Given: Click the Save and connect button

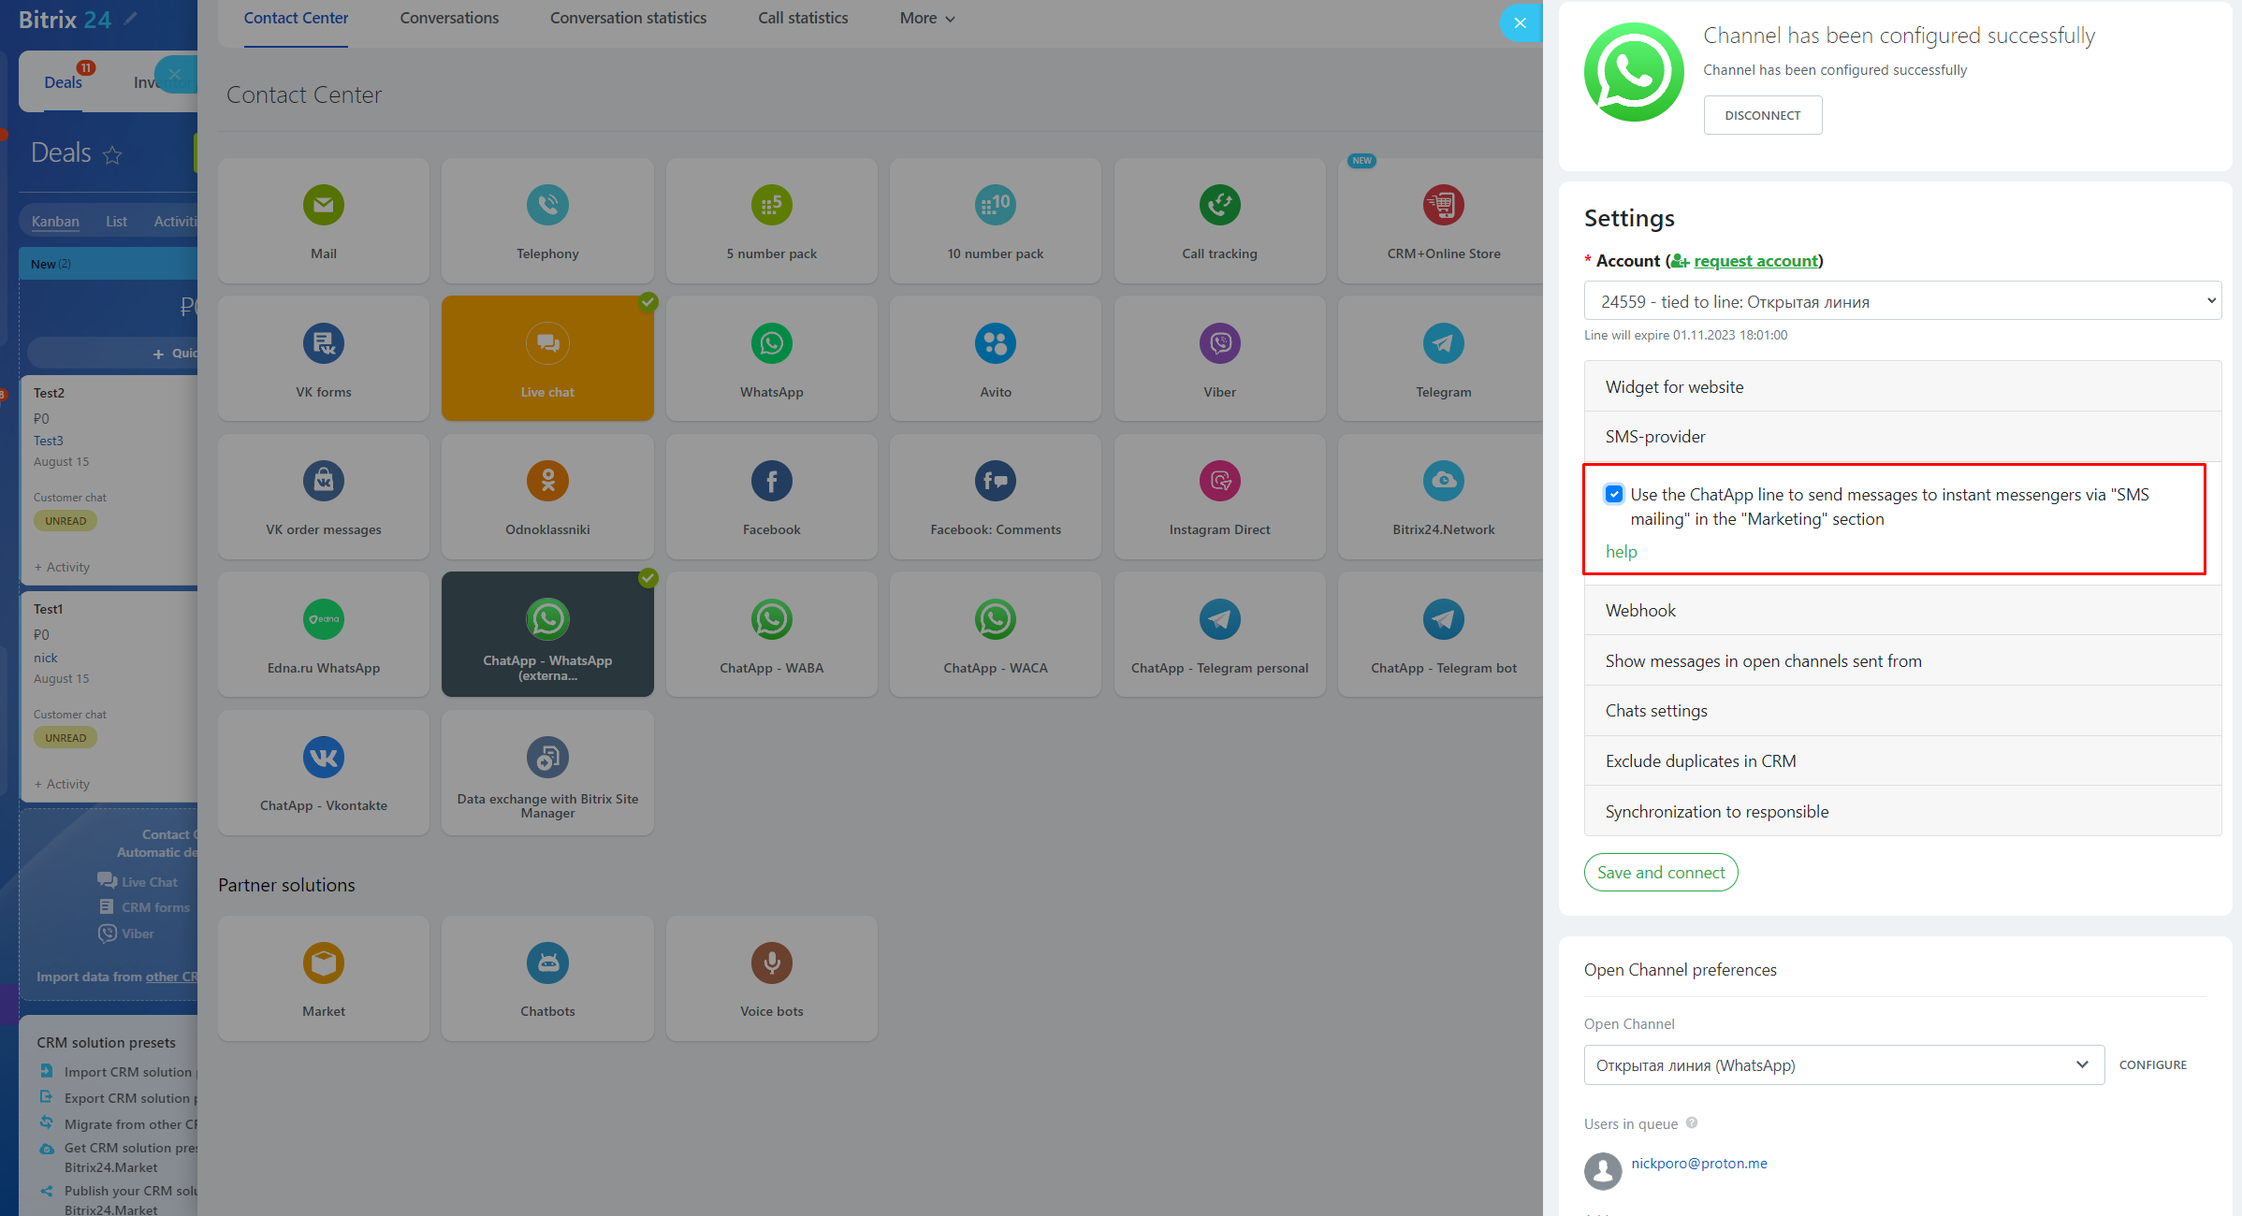Looking at the screenshot, I should (x=1660, y=873).
